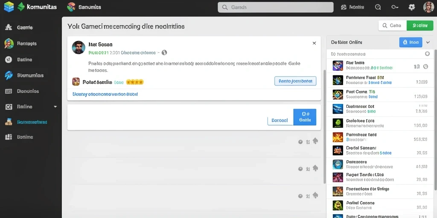Click the gold star rating on post
This screenshot has height=218, width=437.
coord(135,82)
